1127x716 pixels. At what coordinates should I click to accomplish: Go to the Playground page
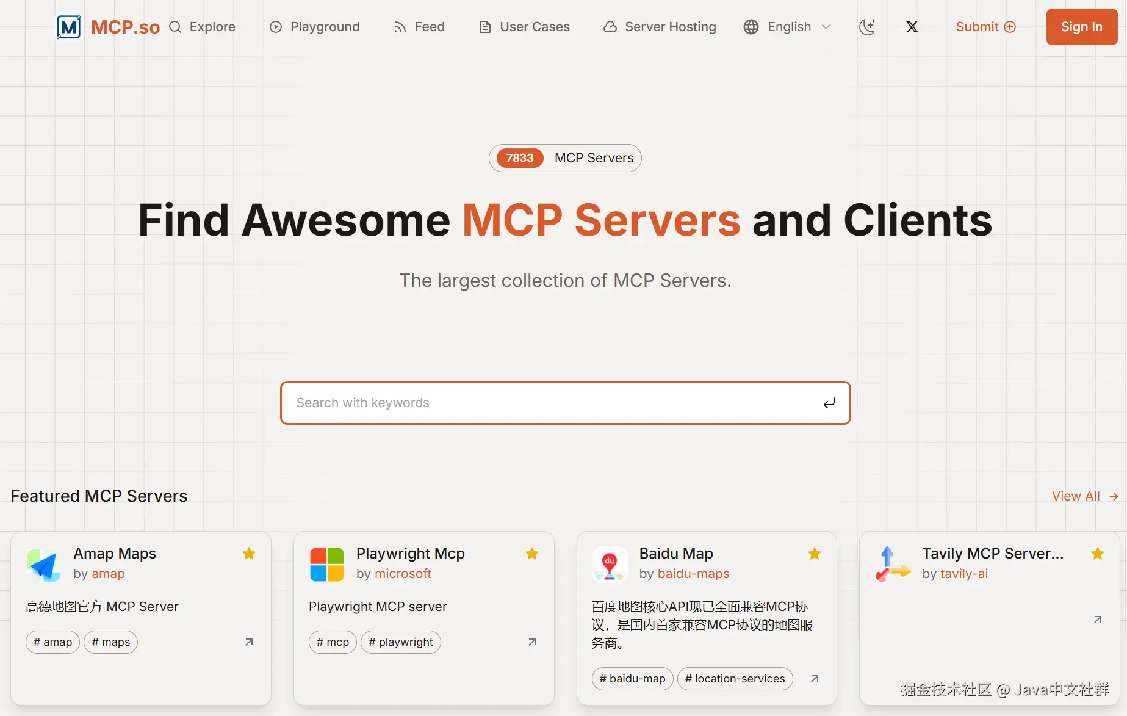point(315,27)
